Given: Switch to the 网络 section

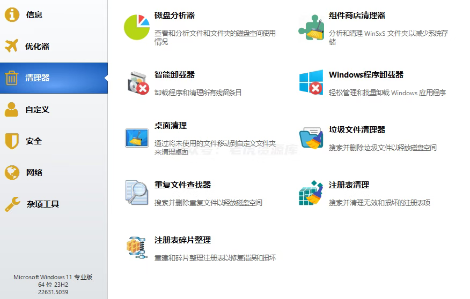Looking at the screenshot, I should 34,173.
